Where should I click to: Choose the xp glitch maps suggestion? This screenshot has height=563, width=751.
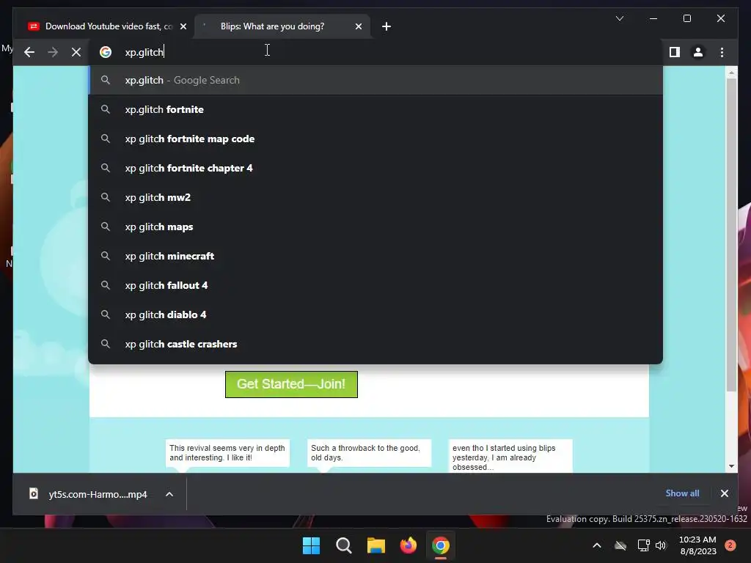375,227
